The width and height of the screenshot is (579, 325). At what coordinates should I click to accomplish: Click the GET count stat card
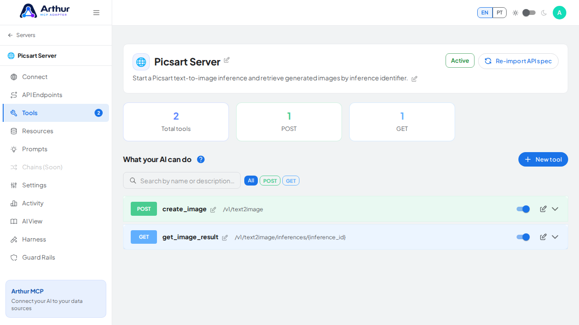click(402, 122)
